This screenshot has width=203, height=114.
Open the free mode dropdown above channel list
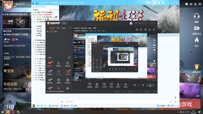point(36,10)
